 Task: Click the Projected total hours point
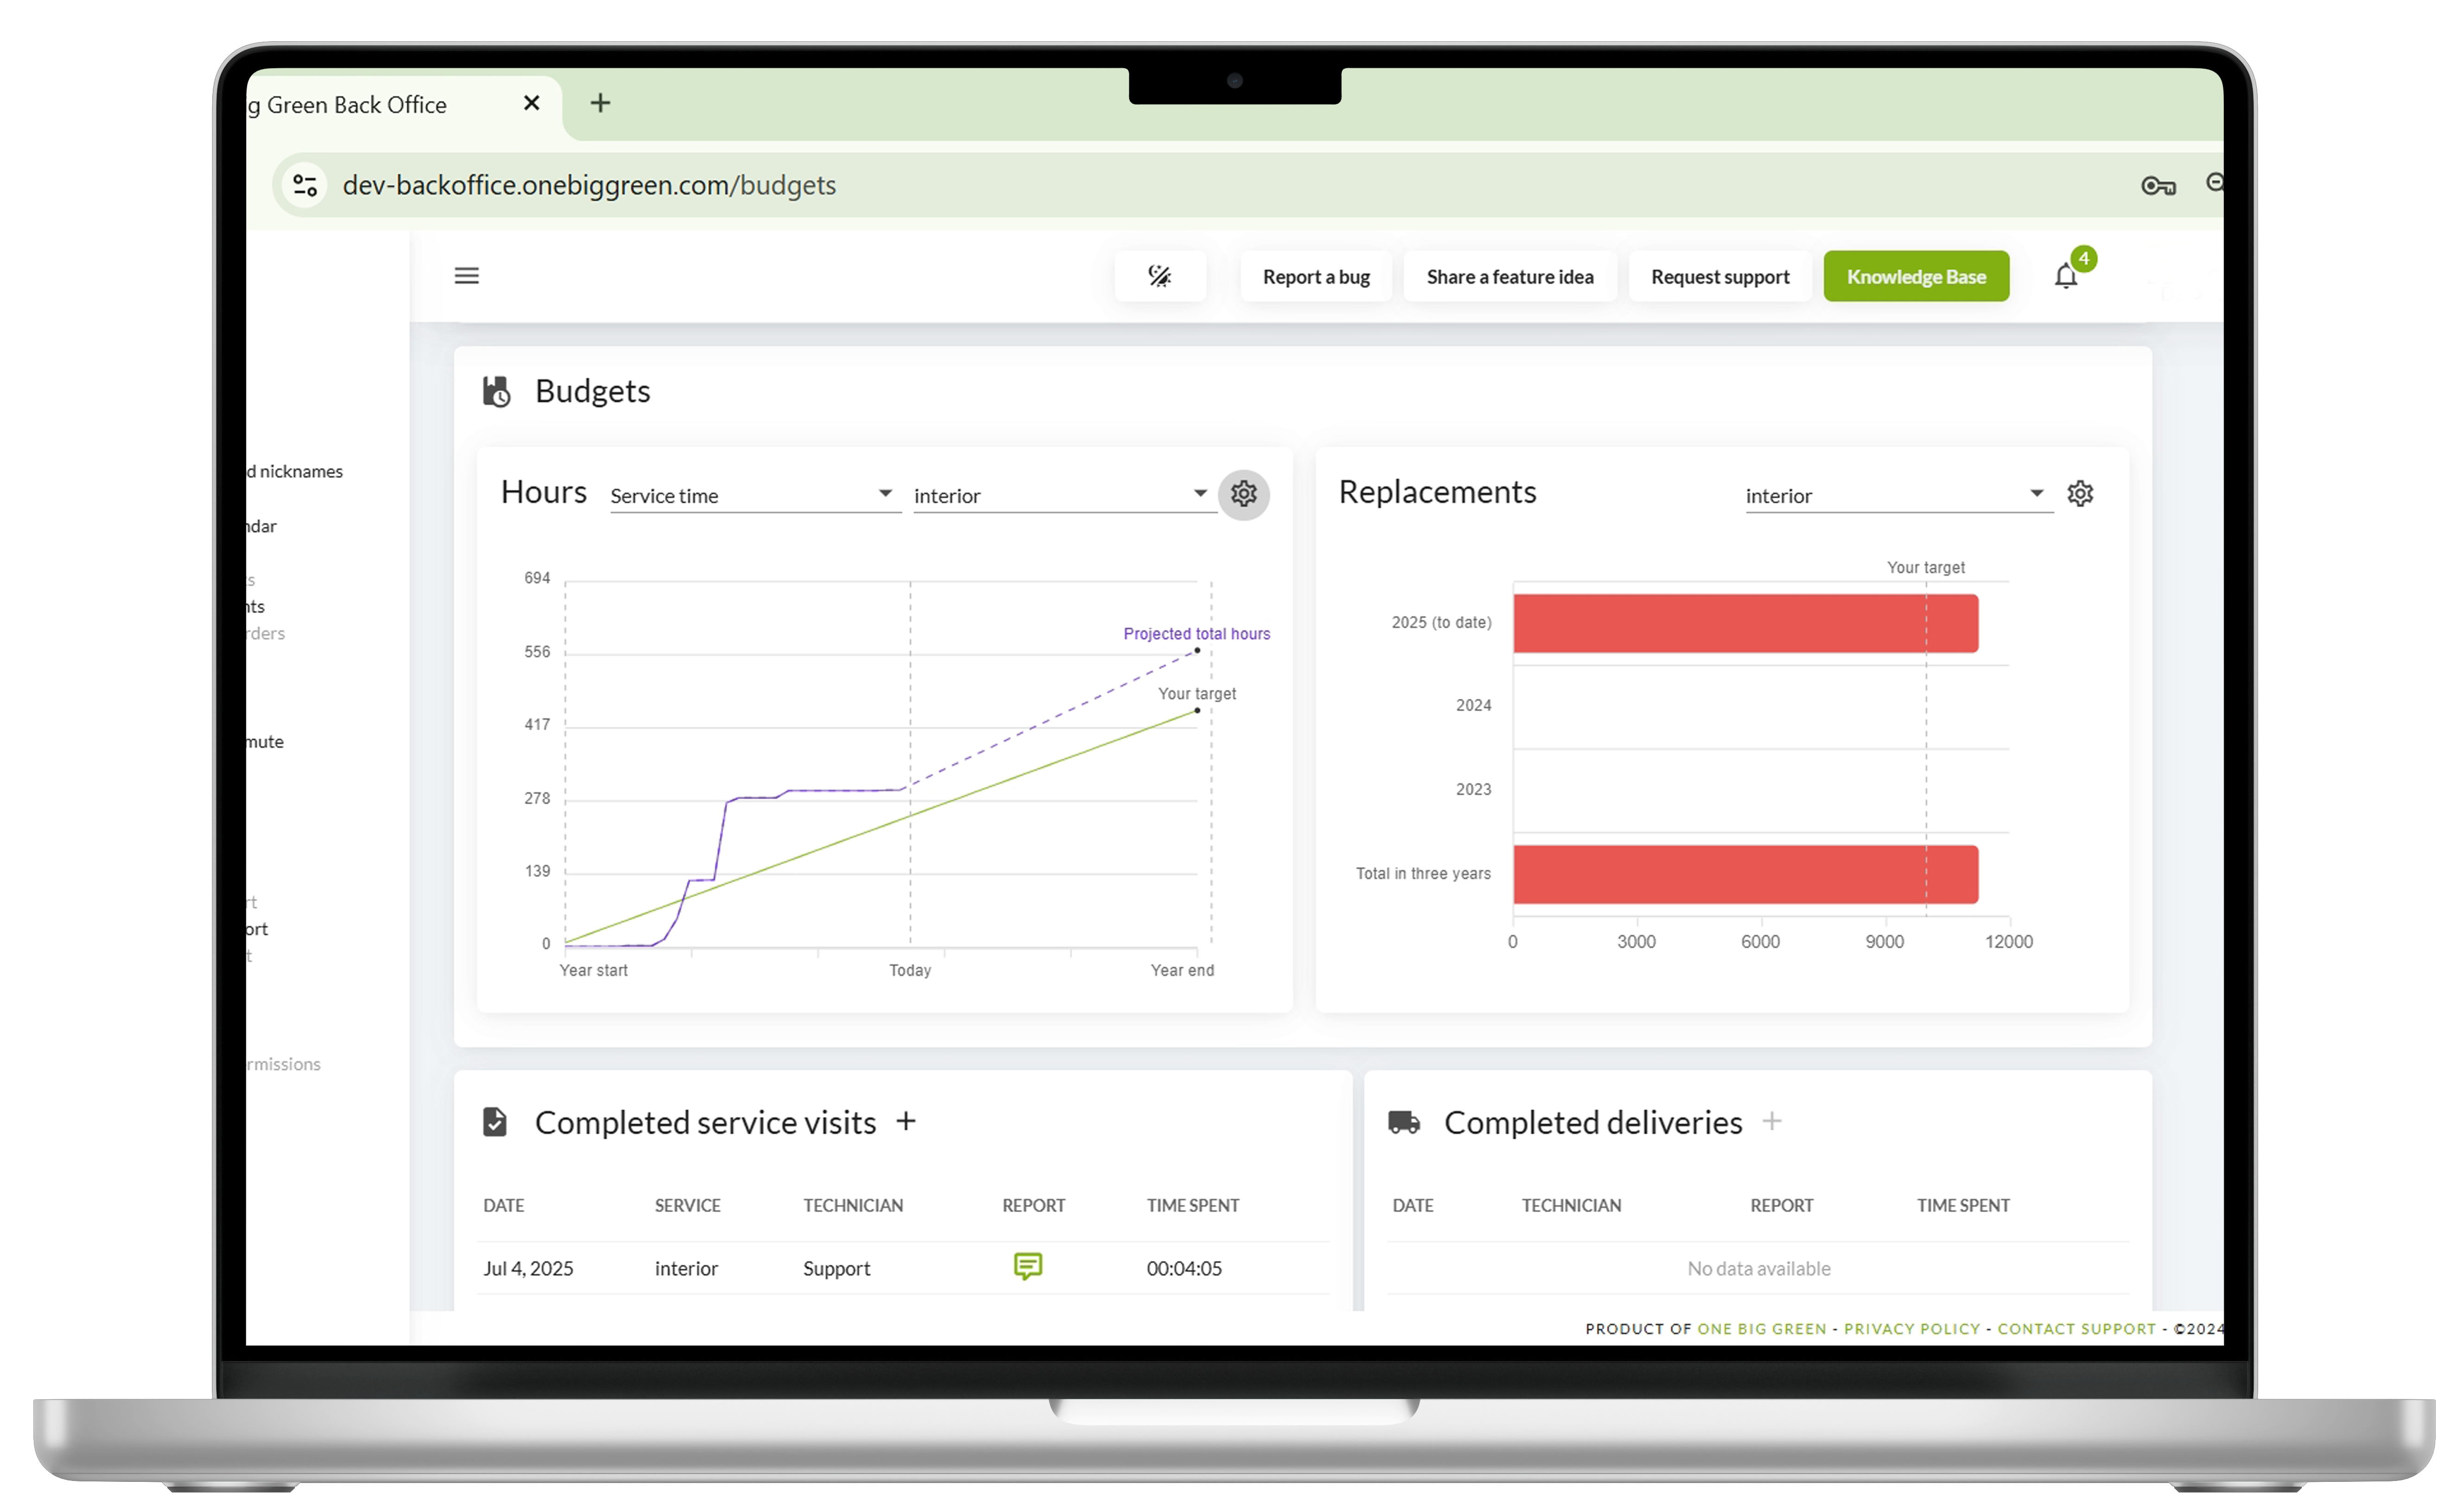(x=1196, y=651)
